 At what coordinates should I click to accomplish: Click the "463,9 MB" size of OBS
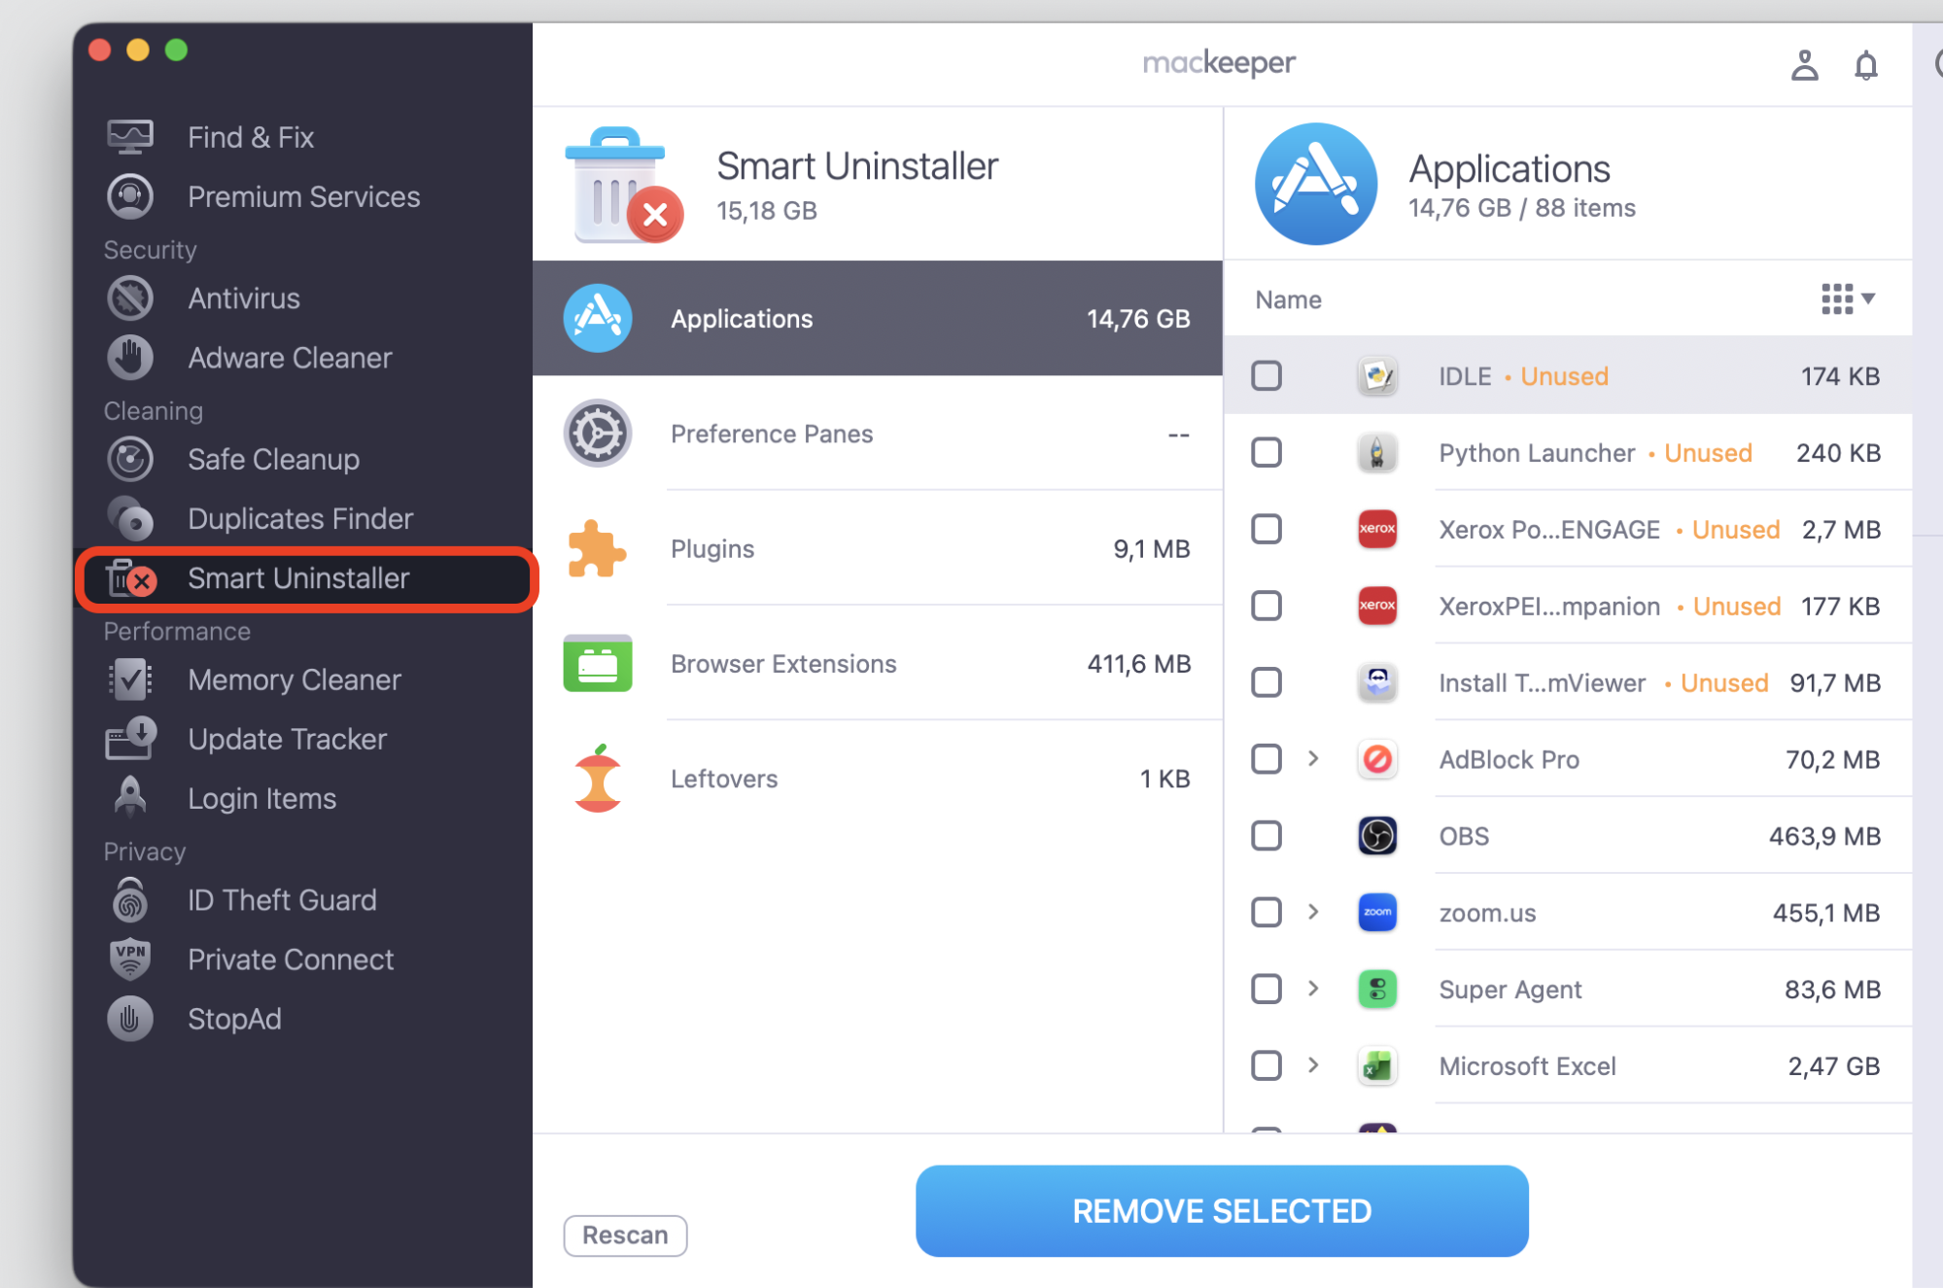coord(1824,836)
